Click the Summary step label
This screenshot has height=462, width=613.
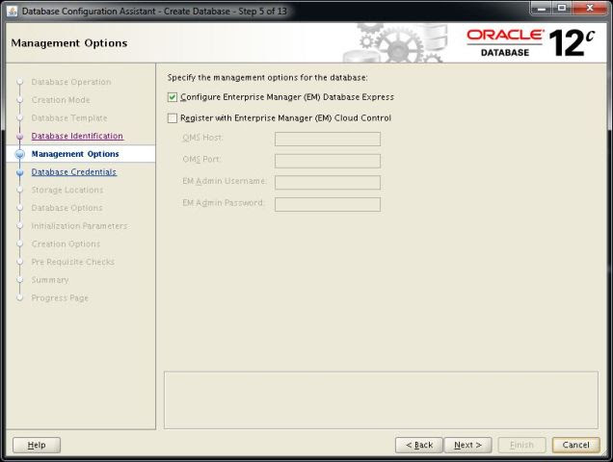(50, 280)
